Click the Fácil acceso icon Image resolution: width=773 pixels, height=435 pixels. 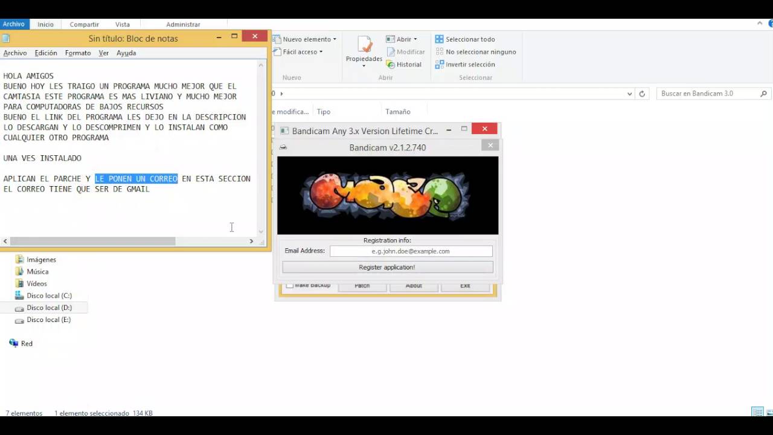pos(277,52)
